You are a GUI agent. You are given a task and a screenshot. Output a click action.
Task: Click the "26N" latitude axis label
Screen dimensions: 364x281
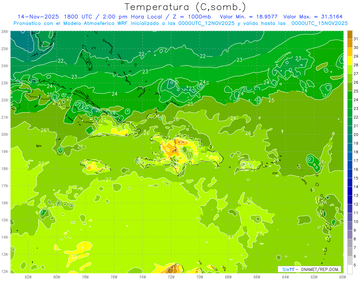(5, 32)
